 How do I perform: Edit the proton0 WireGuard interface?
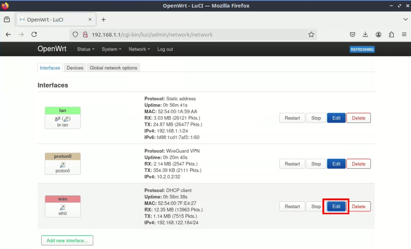(x=336, y=164)
